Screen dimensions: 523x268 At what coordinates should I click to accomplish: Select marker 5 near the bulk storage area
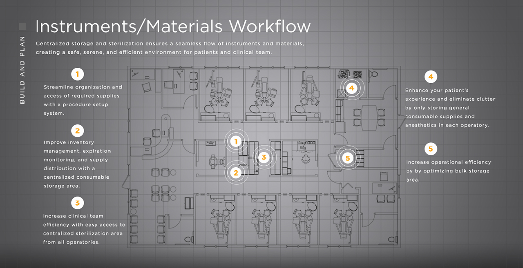pos(348,157)
